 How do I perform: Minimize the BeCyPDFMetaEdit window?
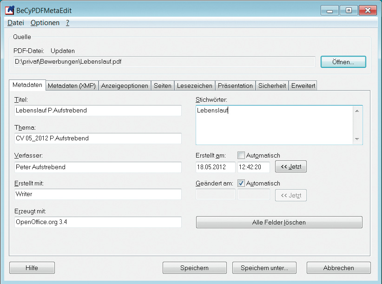coord(329,11)
